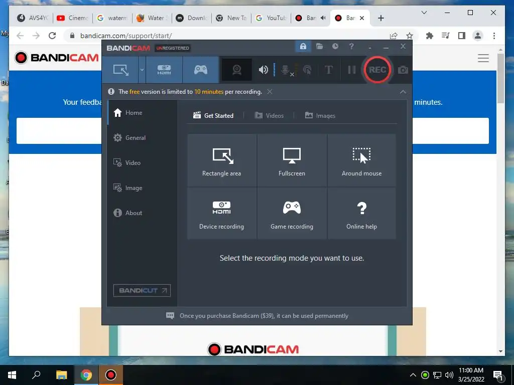514x385 pixels.
Task: Open Windows search from the taskbar
Action: [36, 375]
